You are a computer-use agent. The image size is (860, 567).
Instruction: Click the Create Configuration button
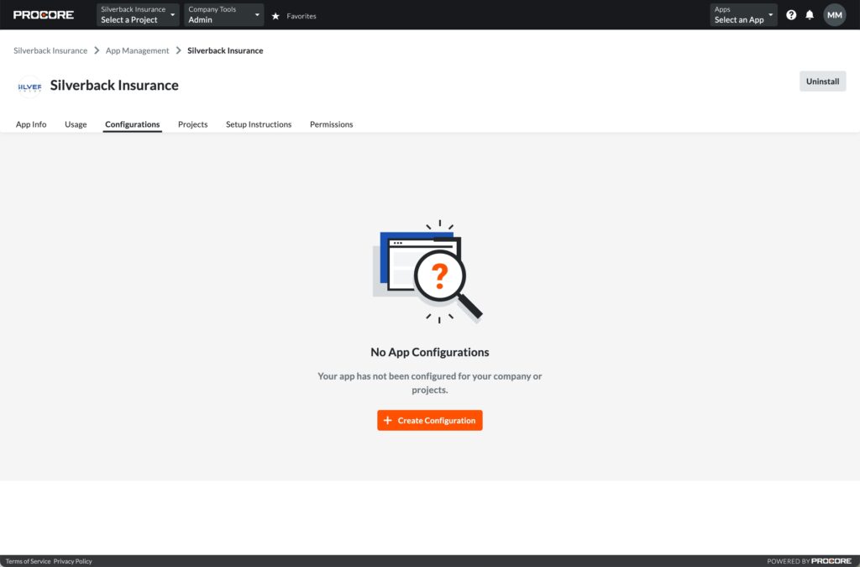(x=429, y=420)
